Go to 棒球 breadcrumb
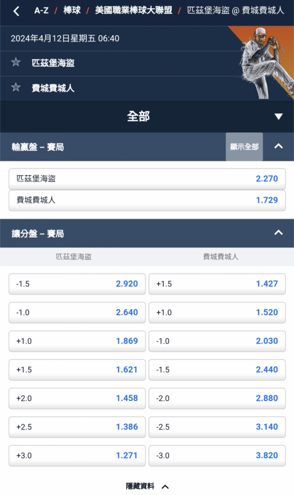Screen dimensions: 294x495 (x=72, y=11)
